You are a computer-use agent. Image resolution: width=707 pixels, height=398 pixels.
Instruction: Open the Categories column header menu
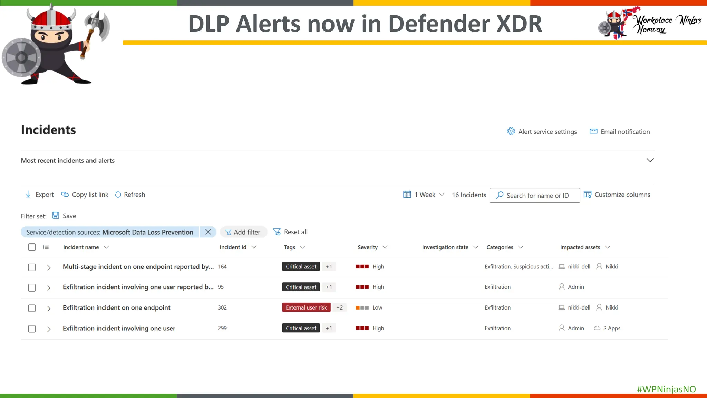pos(521,247)
